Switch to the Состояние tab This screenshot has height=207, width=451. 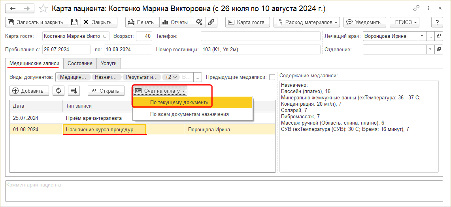point(80,63)
